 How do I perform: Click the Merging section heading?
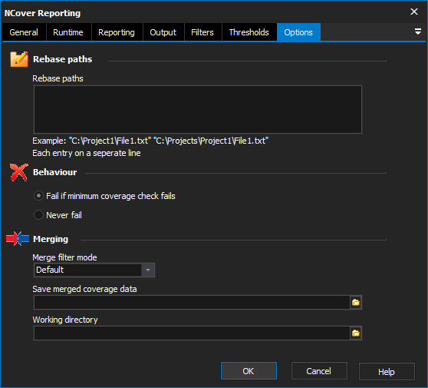(51, 239)
